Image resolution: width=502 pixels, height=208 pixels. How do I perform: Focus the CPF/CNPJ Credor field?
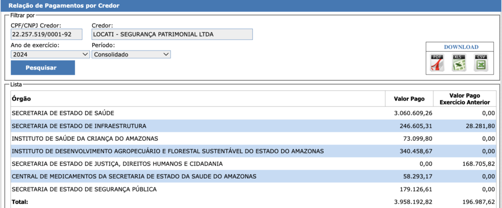coord(47,34)
